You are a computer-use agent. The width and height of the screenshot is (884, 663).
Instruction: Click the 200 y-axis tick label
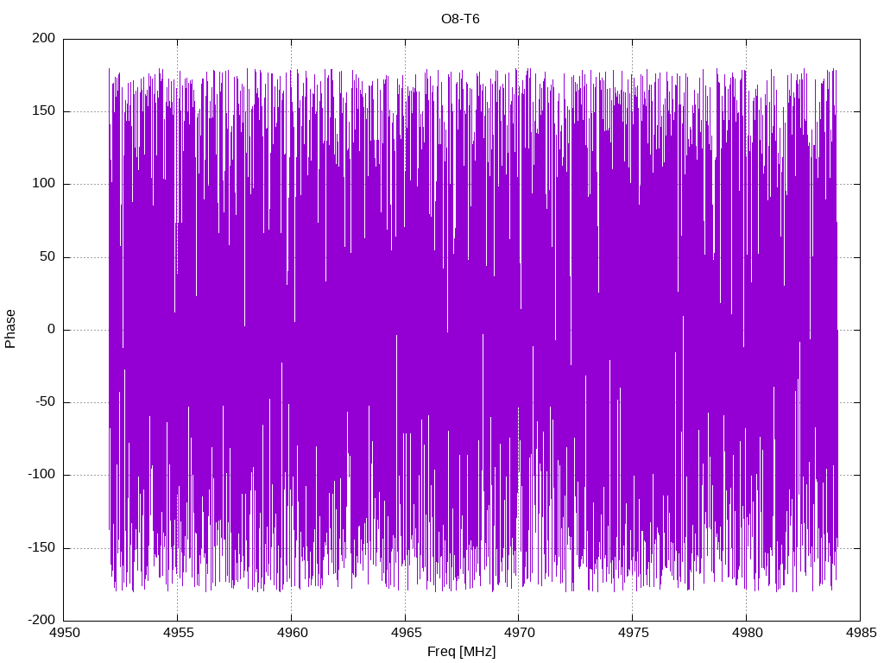click(44, 38)
